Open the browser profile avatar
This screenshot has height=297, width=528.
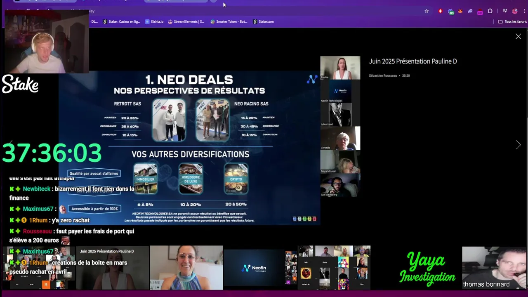pyautogui.click(x=515, y=11)
